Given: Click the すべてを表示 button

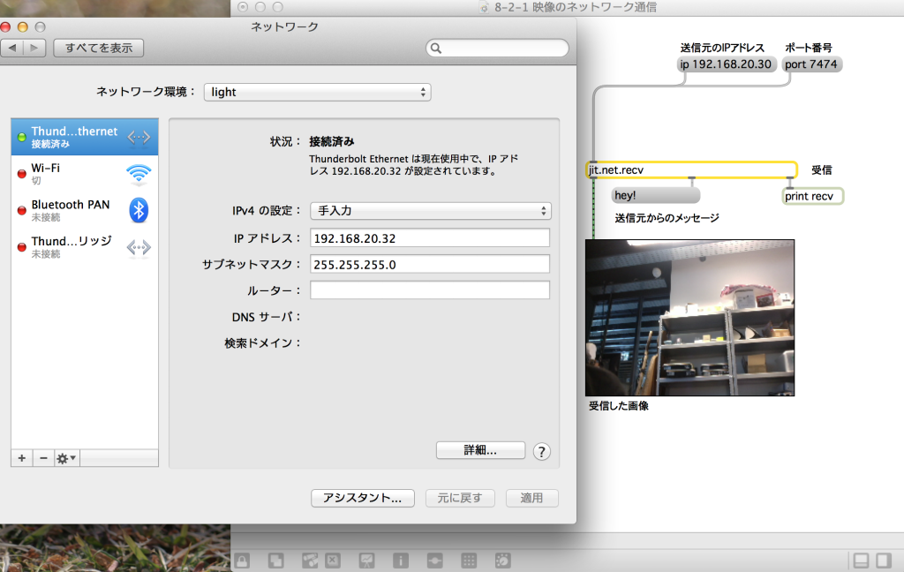Looking at the screenshot, I should pos(98,48).
